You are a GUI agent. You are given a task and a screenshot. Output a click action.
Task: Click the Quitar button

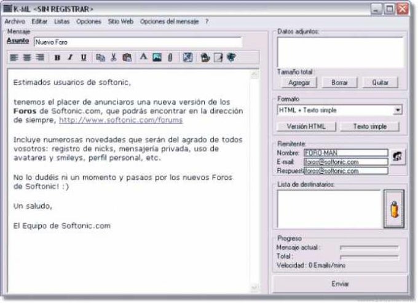tap(380, 83)
